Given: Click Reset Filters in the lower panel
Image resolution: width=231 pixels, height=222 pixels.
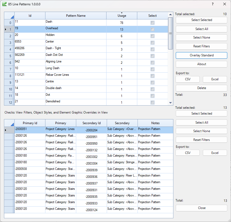Looking at the screenshot, I should pos(201,140).
